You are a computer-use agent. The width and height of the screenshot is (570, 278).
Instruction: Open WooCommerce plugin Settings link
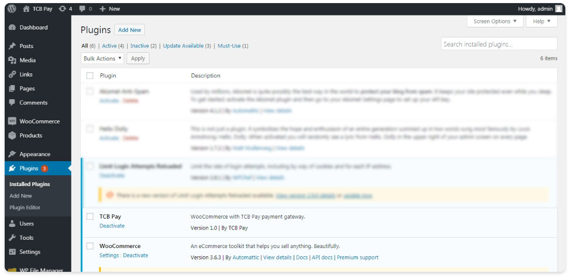[x=109, y=255]
